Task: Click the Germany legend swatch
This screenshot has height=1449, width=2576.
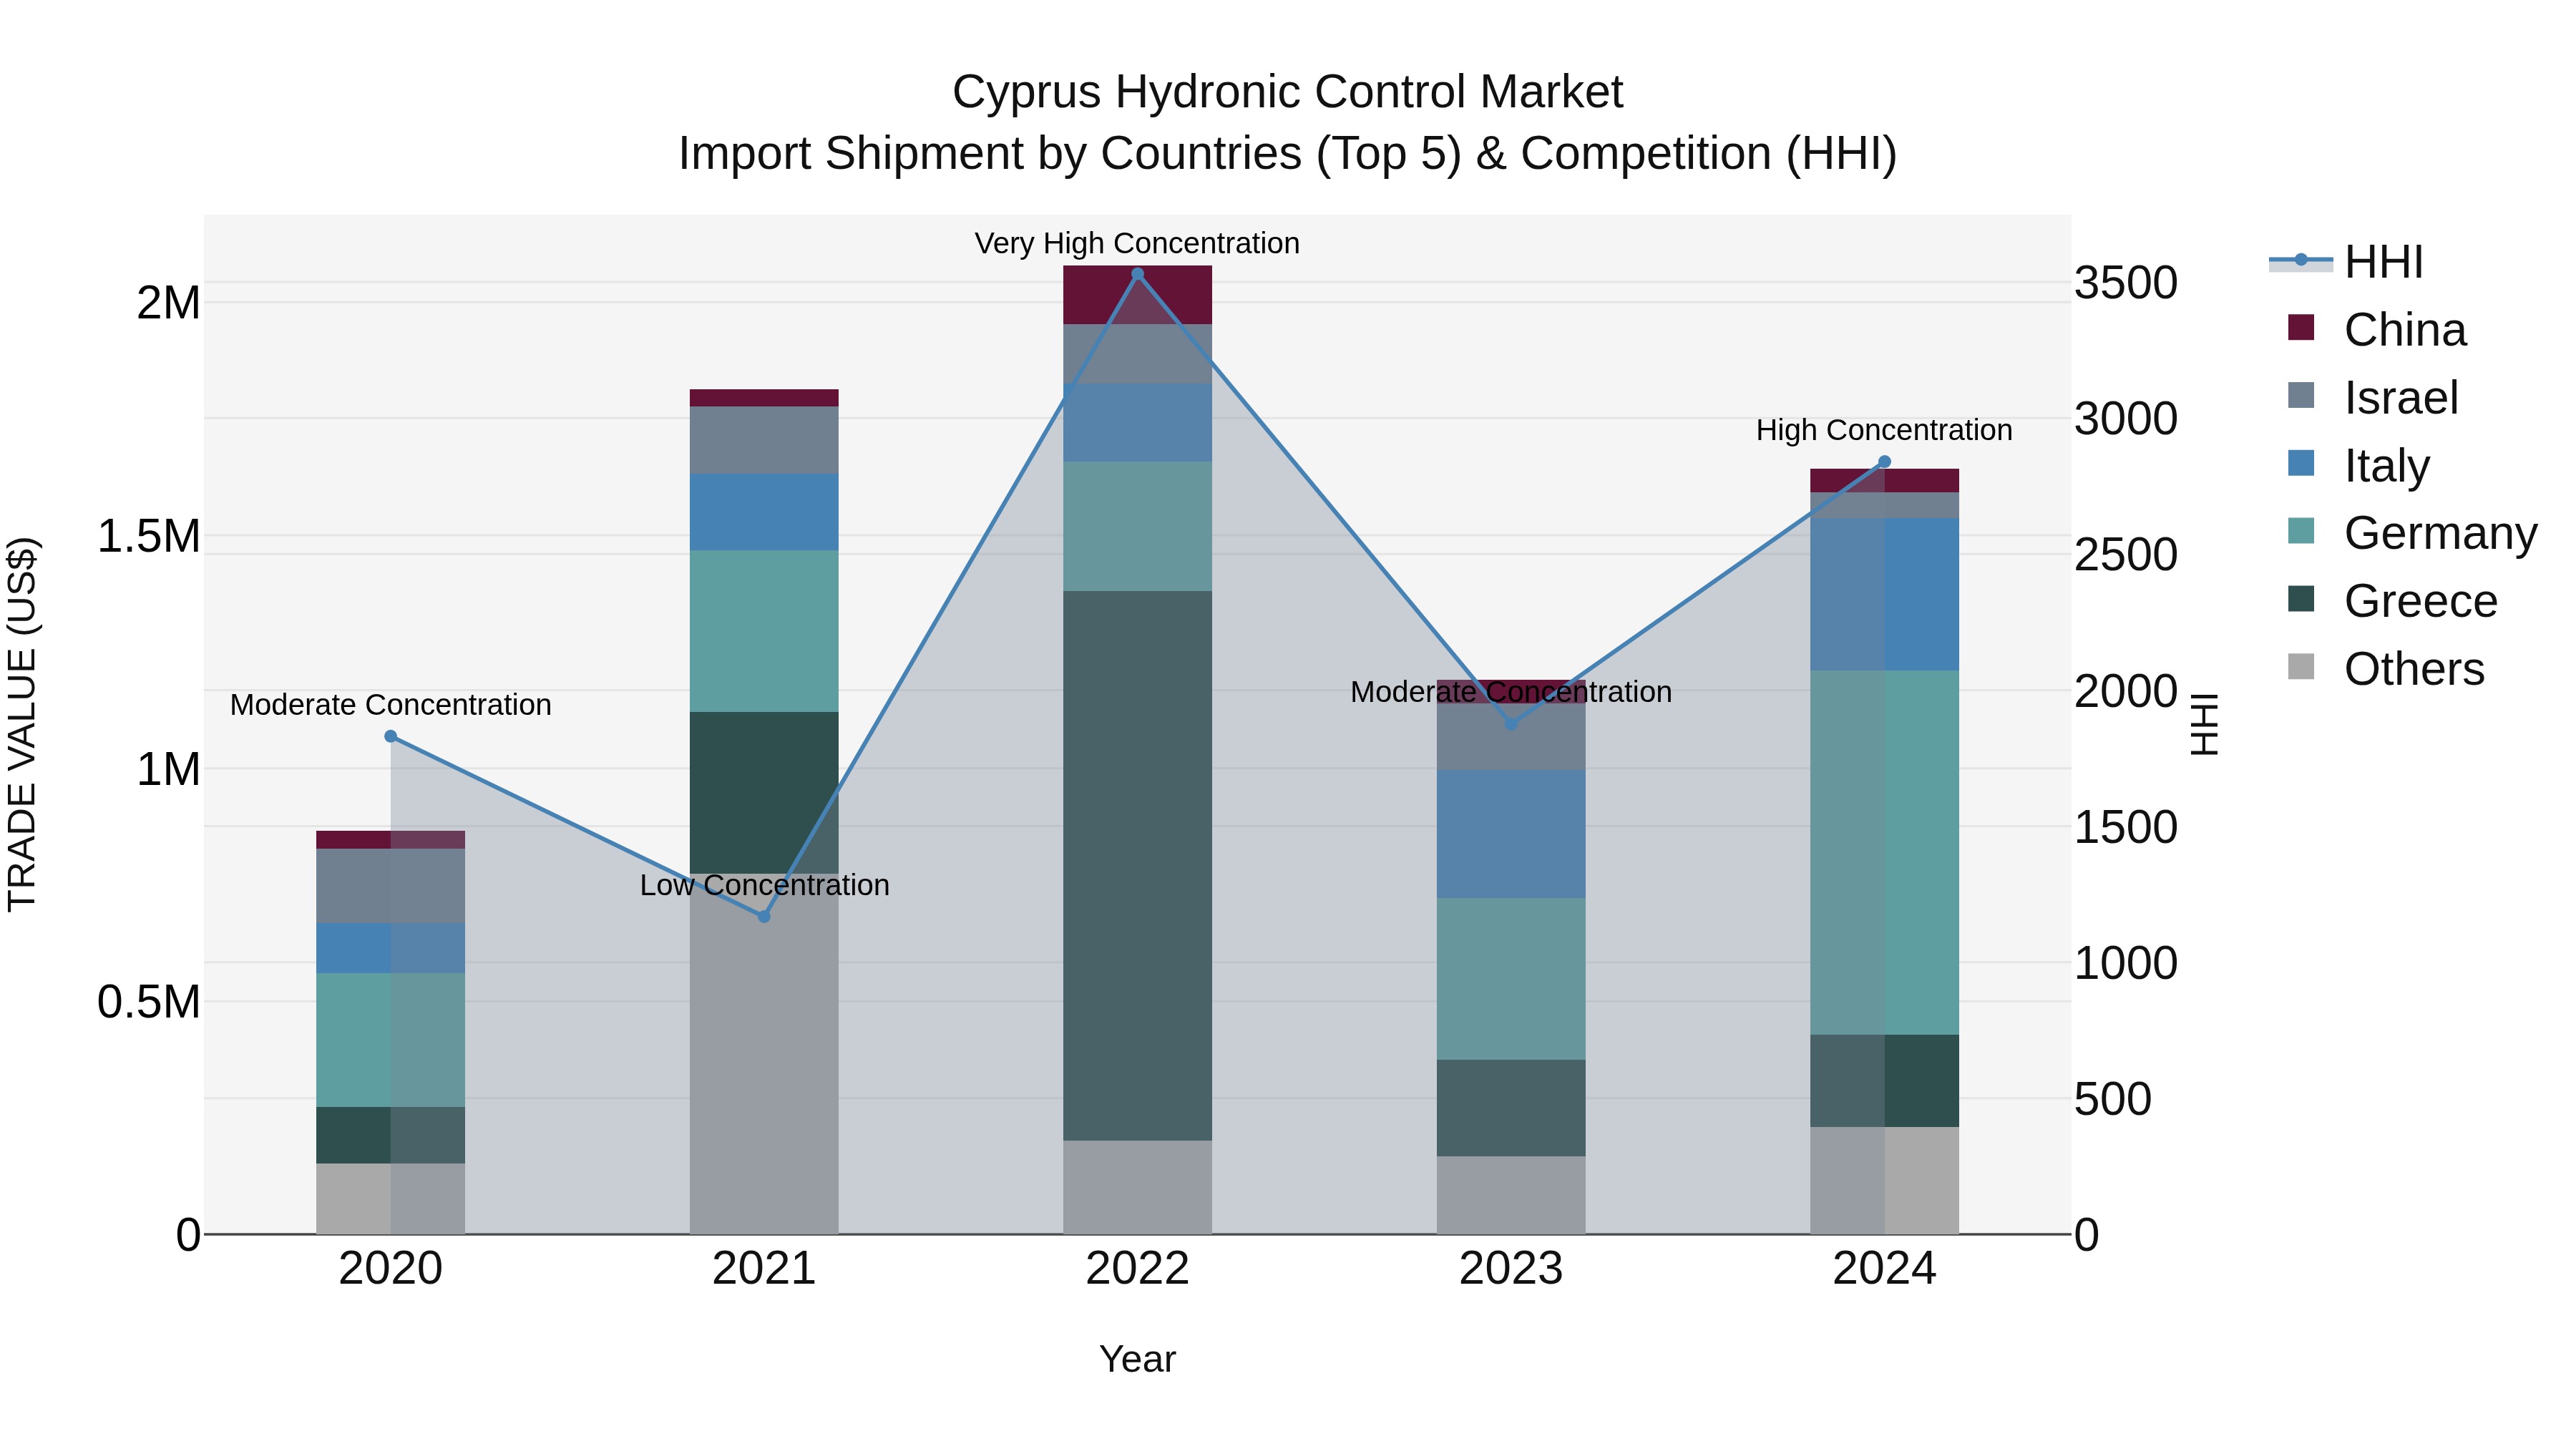Action: (2301, 531)
